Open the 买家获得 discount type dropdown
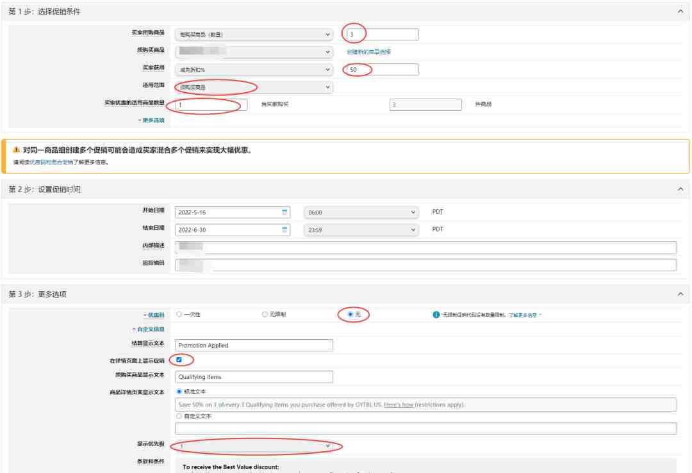The width and height of the screenshot is (692, 473). click(x=254, y=70)
